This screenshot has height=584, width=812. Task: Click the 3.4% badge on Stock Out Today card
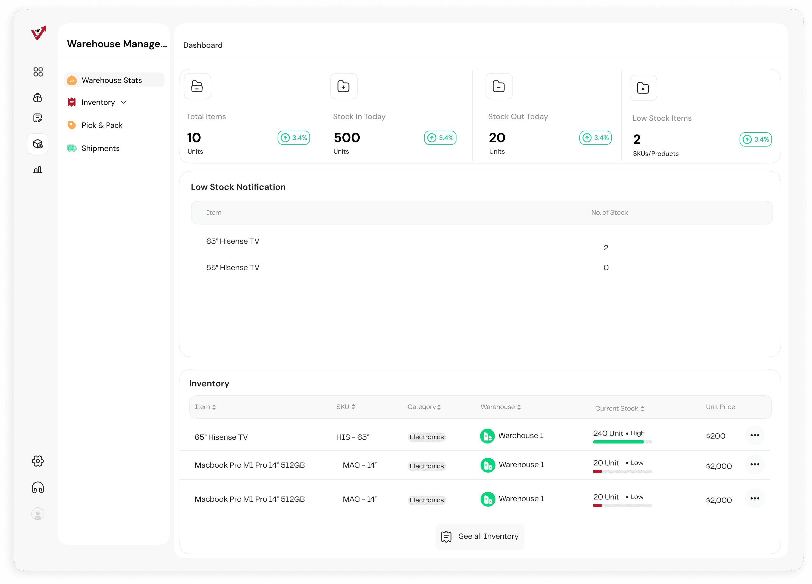[595, 138]
